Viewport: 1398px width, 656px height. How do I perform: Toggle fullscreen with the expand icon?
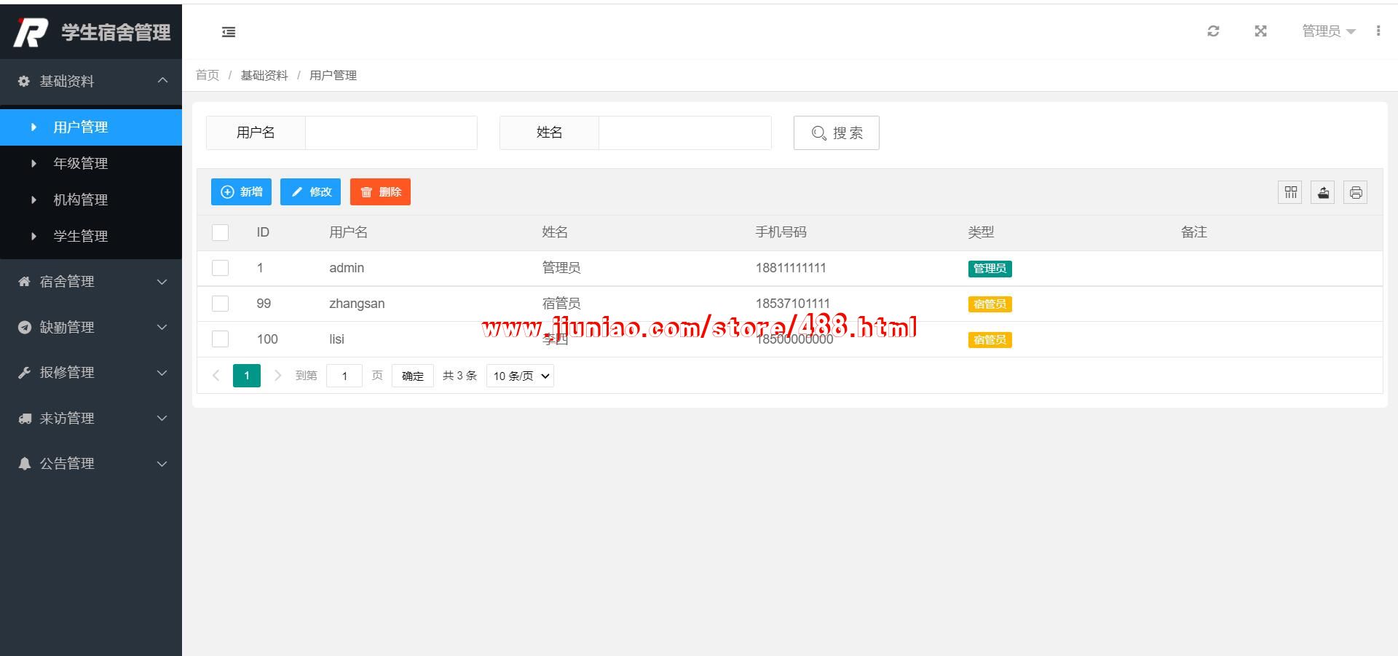tap(1261, 31)
